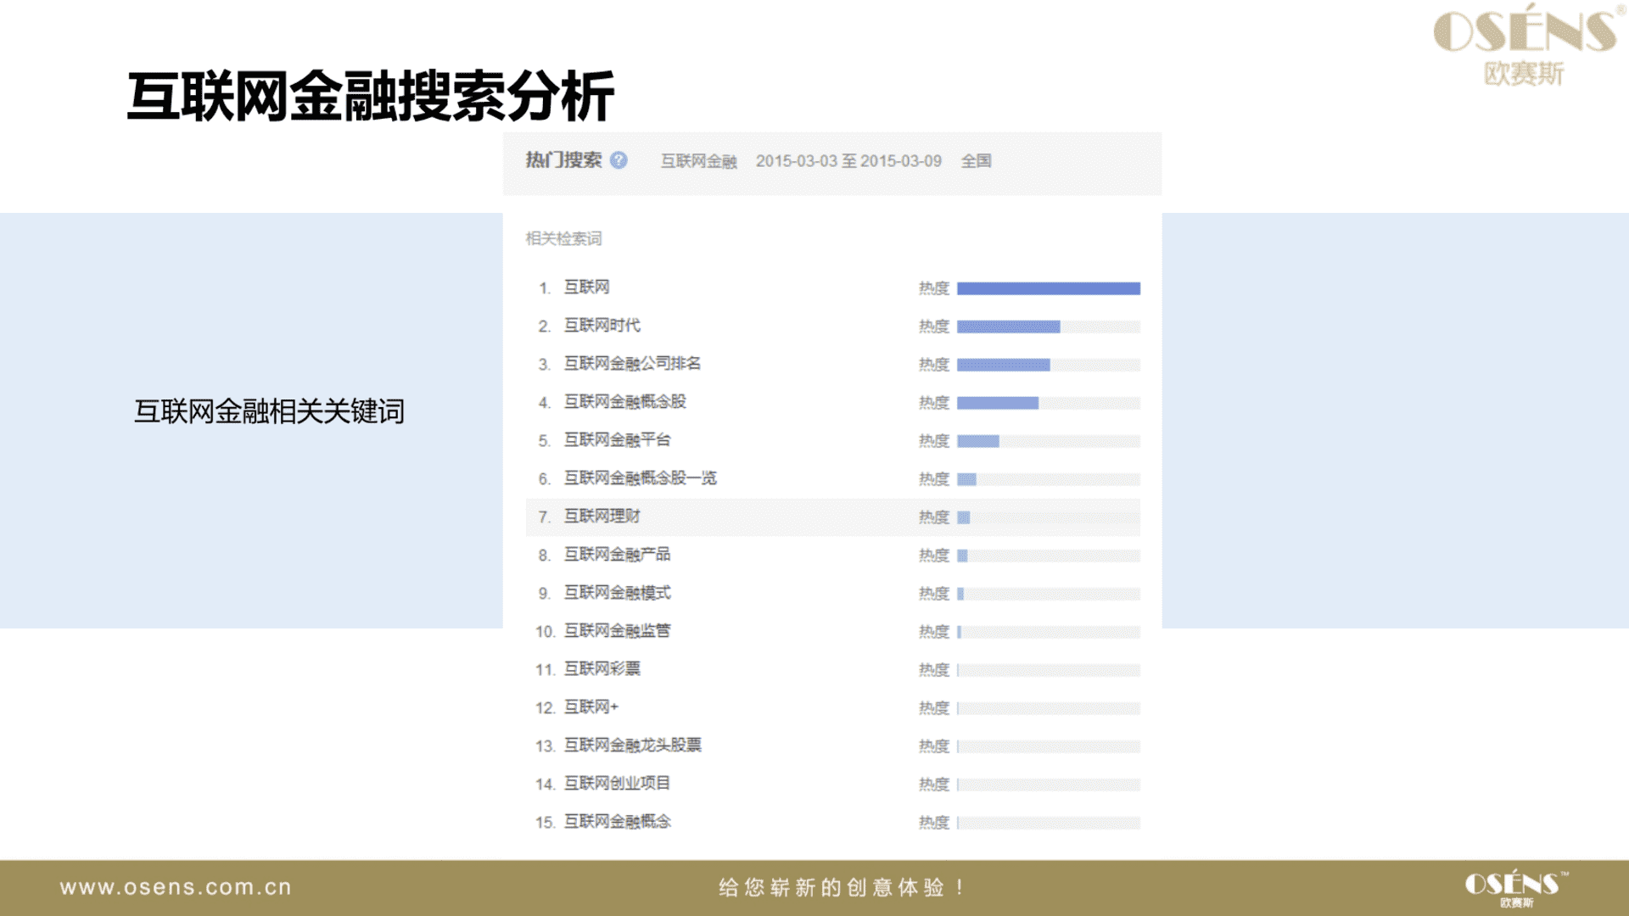Click the heat bar for 互联网理财
The image size is (1629, 916).
tap(1049, 517)
